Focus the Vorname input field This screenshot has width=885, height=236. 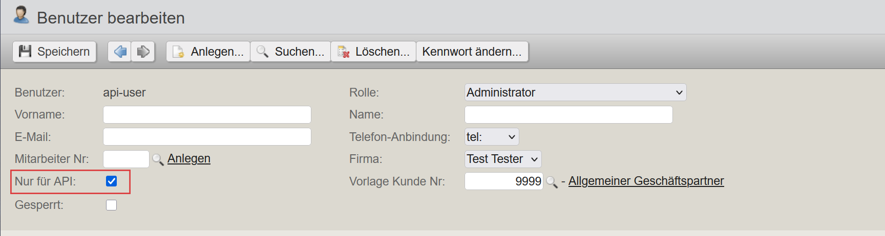(207, 114)
